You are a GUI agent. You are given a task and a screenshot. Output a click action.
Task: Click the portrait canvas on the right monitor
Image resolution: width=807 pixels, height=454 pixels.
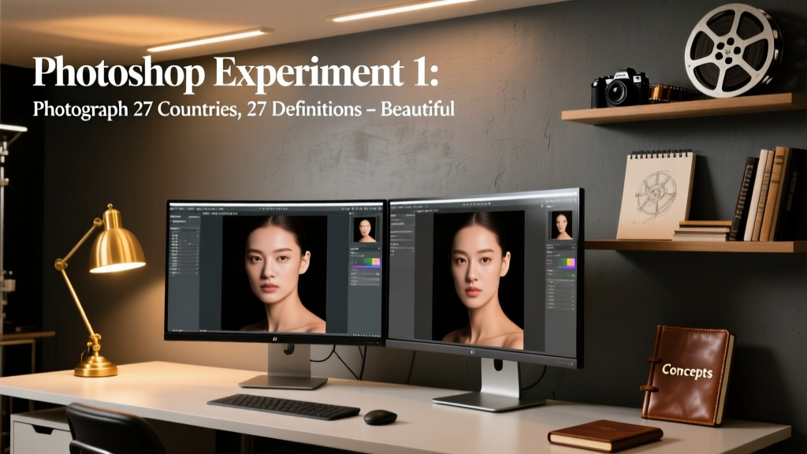[478, 281]
